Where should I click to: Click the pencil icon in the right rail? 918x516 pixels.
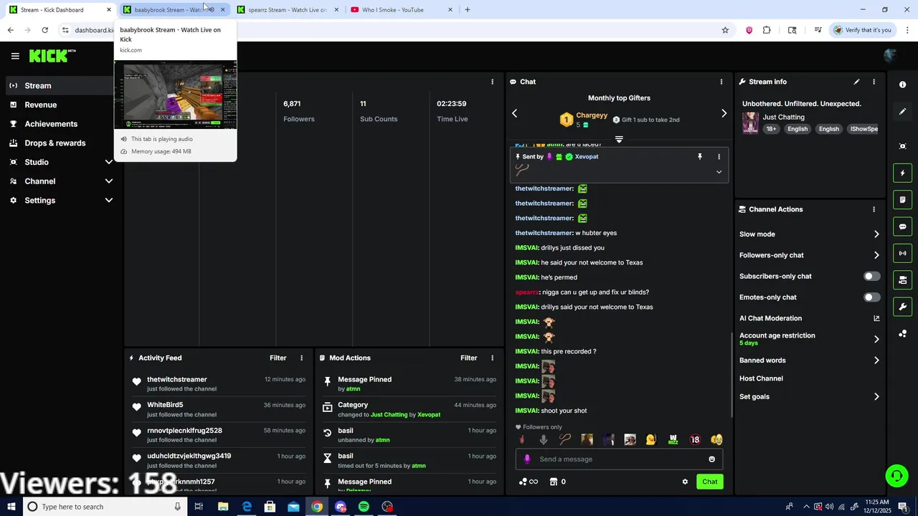coord(902,112)
